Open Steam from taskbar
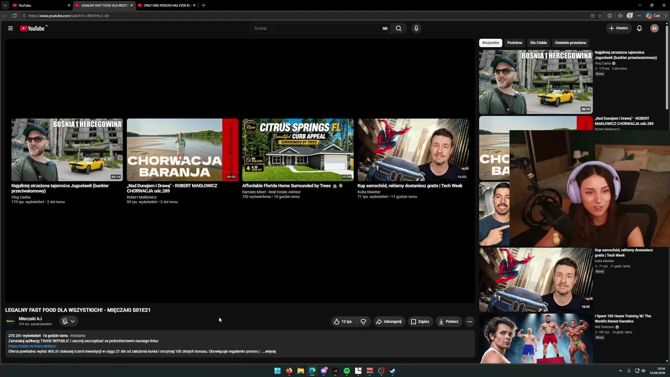 (393, 371)
